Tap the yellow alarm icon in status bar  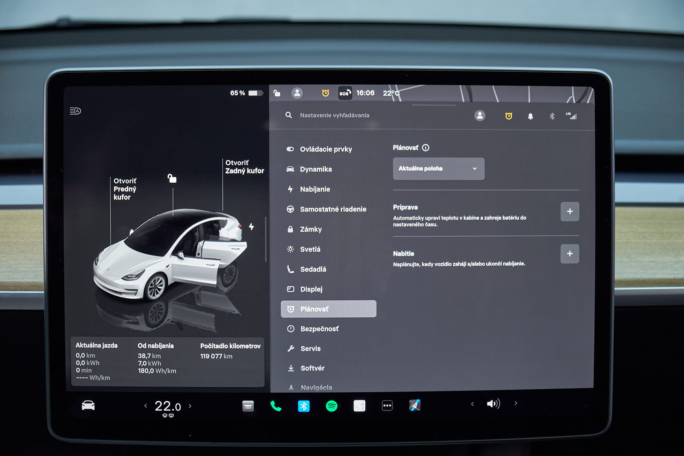(325, 93)
